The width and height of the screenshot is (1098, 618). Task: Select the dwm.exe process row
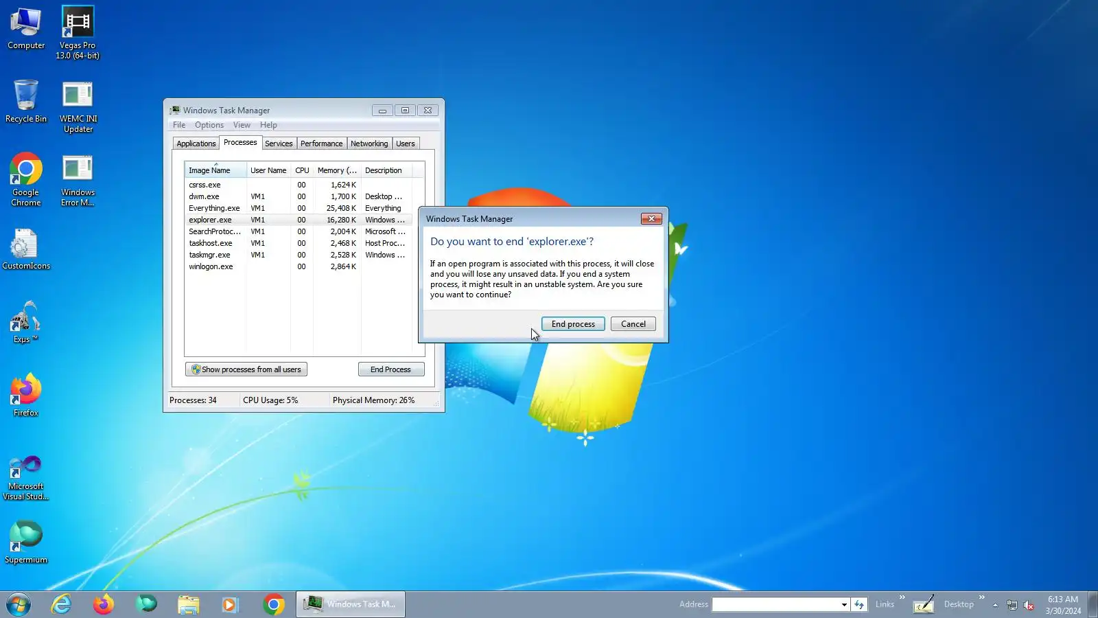click(299, 196)
